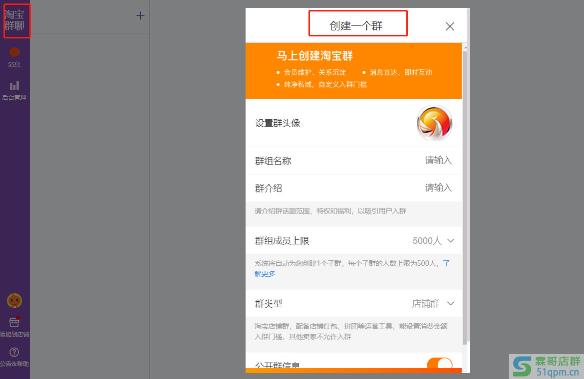Click the 淘宝群聊 logo title

coord(15,20)
